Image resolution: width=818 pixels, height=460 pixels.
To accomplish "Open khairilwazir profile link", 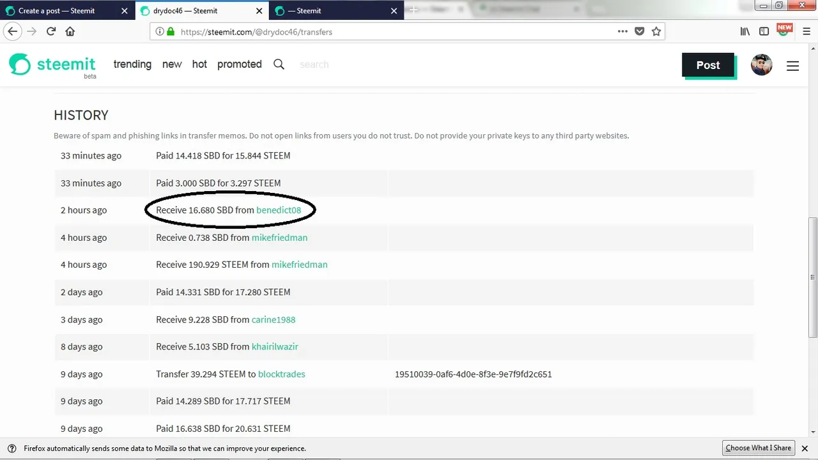I will (275, 347).
